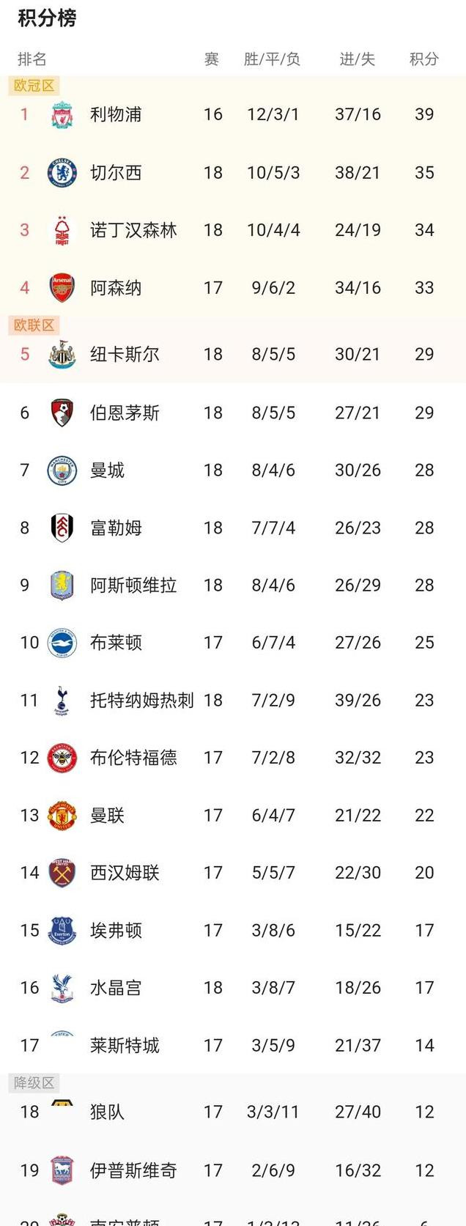Tap the 胜/平/负 column header
The image size is (466, 1226).
pyautogui.click(x=273, y=59)
